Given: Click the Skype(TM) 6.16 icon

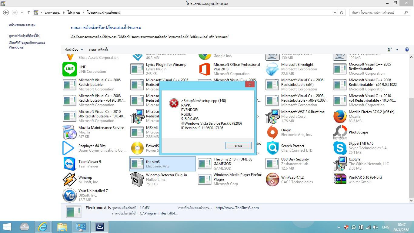Looking at the screenshot, I should tap(340, 148).
